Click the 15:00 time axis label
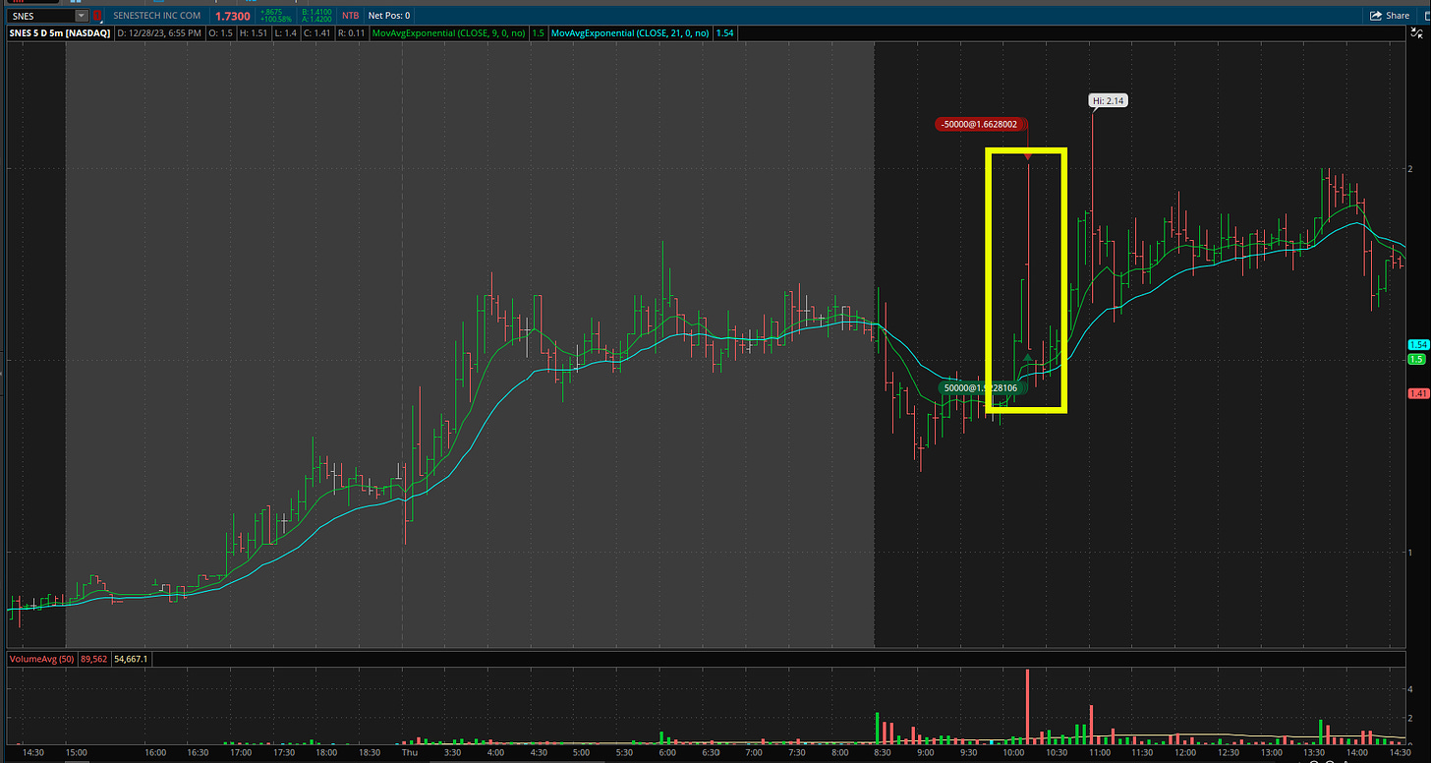This screenshot has height=763, width=1431. click(x=77, y=753)
